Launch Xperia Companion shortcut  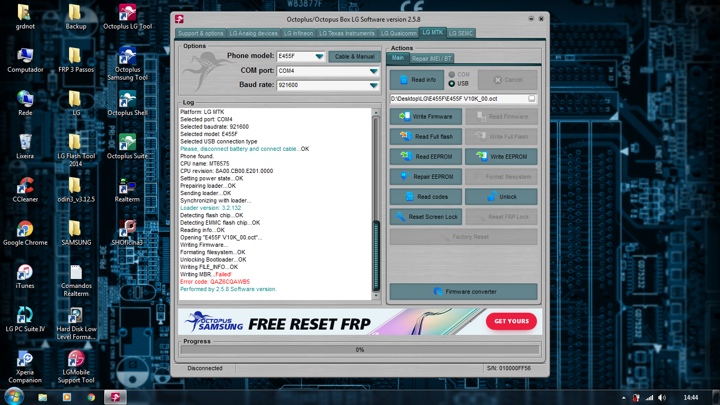[25, 367]
